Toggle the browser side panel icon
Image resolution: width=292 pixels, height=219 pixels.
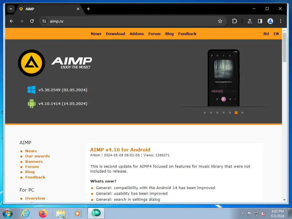[x=260, y=21]
